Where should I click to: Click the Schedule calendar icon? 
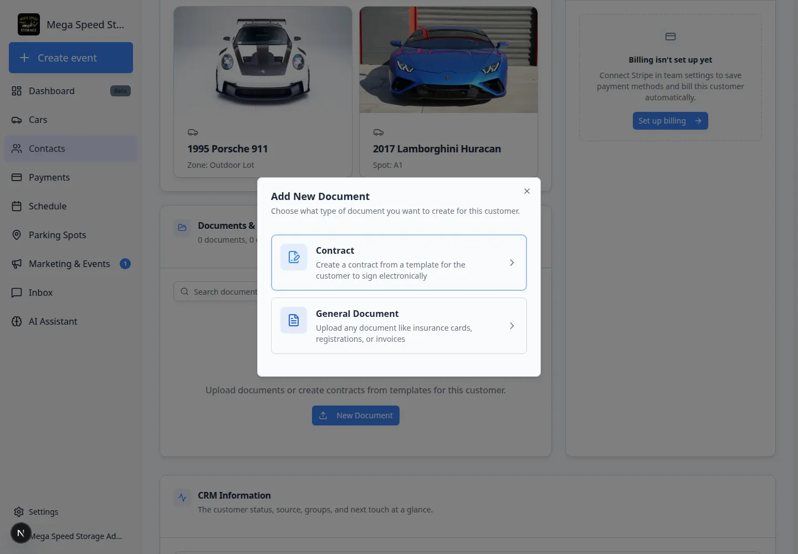tap(17, 206)
